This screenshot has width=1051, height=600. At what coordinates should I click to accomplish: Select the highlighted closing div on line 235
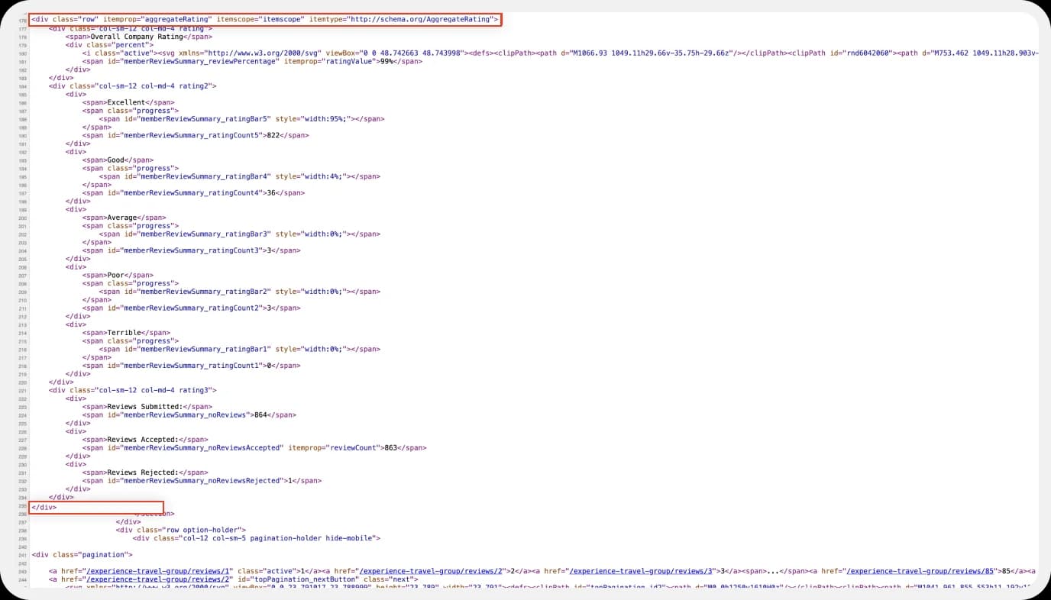(x=44, y=507)
